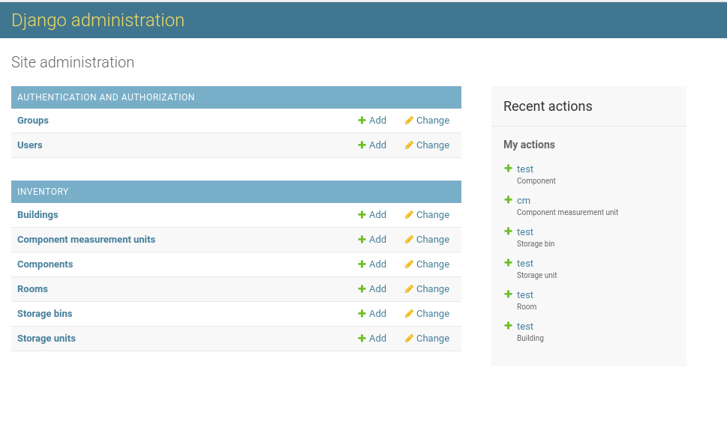Open Authentication and Authorization section header

[x=106, y=97]
